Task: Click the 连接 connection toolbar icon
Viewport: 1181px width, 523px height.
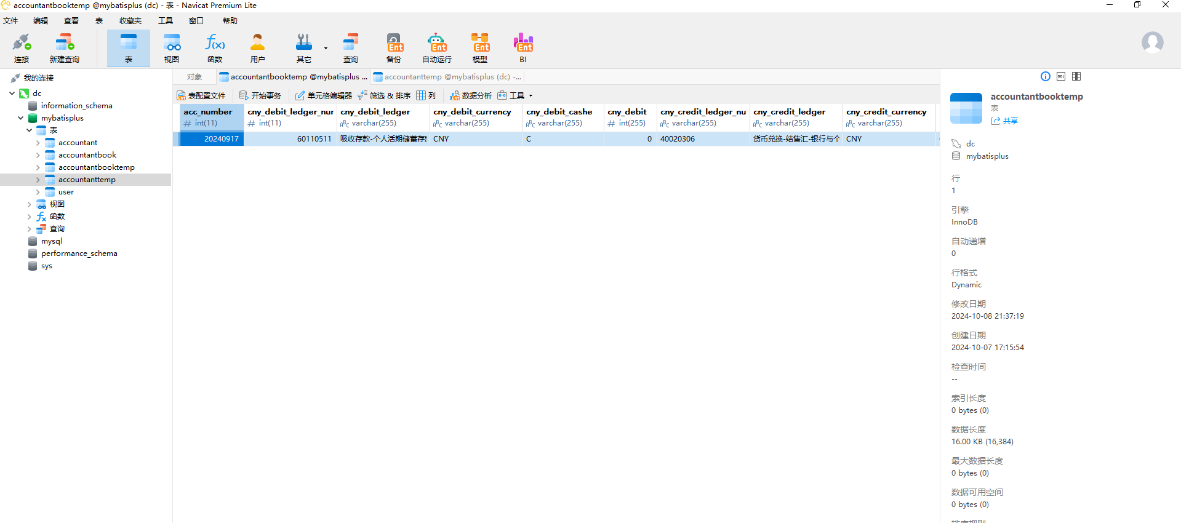Action: [x=22, y=48]
